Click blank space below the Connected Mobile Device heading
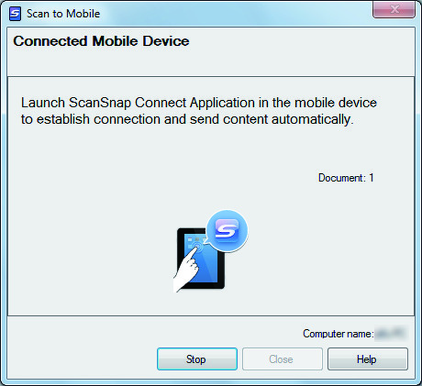This screenshot has width=422, height=386. point(211,63)
